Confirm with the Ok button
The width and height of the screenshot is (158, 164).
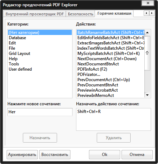point(104,155)
